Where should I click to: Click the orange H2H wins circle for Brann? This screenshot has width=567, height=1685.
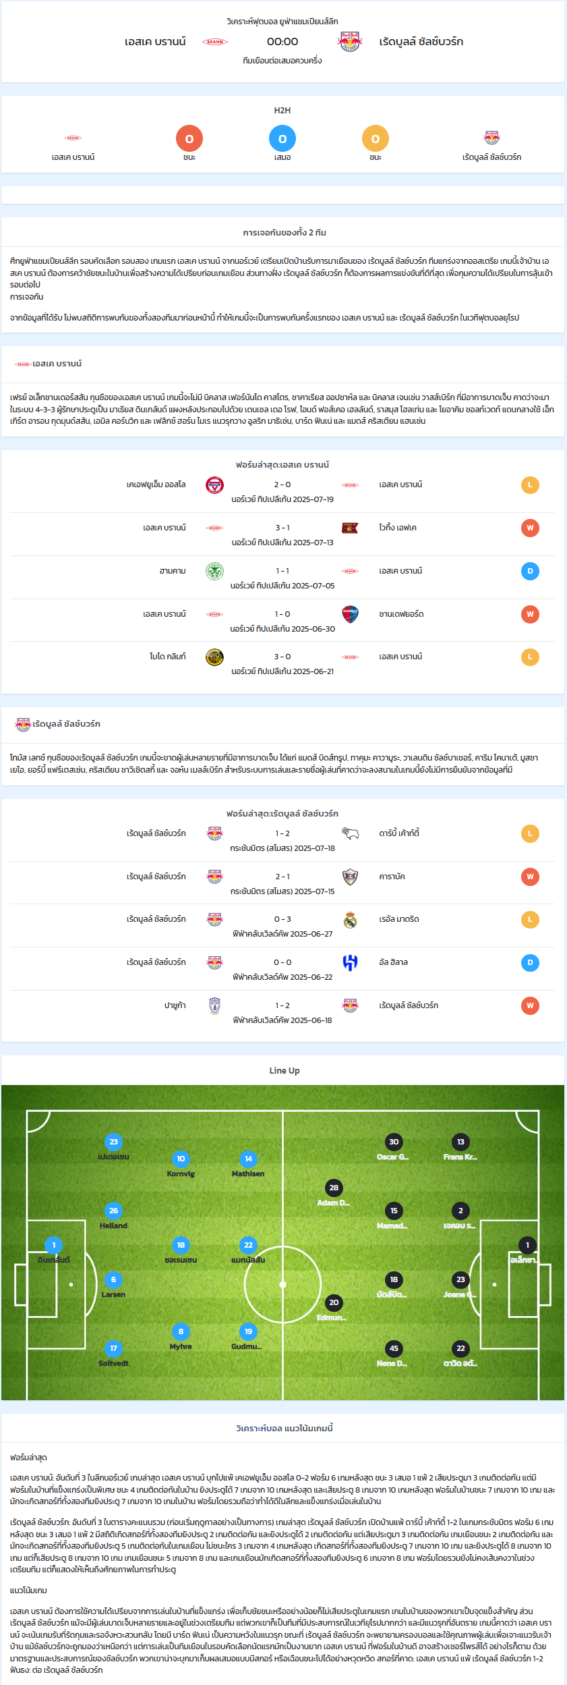(x=189, y=138)
